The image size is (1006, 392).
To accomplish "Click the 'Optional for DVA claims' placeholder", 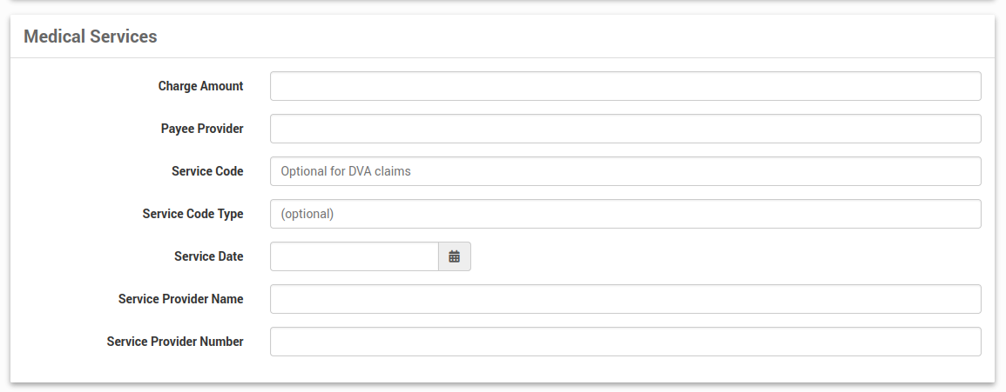I will [x=346, y=171].
